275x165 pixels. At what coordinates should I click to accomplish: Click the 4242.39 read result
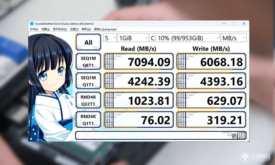pyautogui.click(x=139, y=81)
